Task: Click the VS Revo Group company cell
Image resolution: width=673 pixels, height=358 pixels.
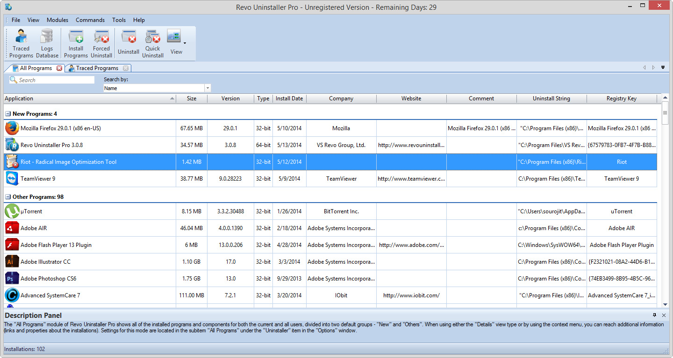Action: click(x=341, y=145)
